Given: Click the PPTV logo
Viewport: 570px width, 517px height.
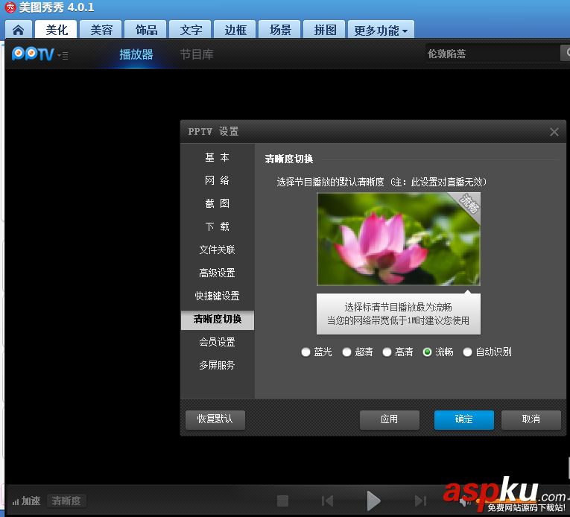Looking at the screenshot, I should [33, 54].
